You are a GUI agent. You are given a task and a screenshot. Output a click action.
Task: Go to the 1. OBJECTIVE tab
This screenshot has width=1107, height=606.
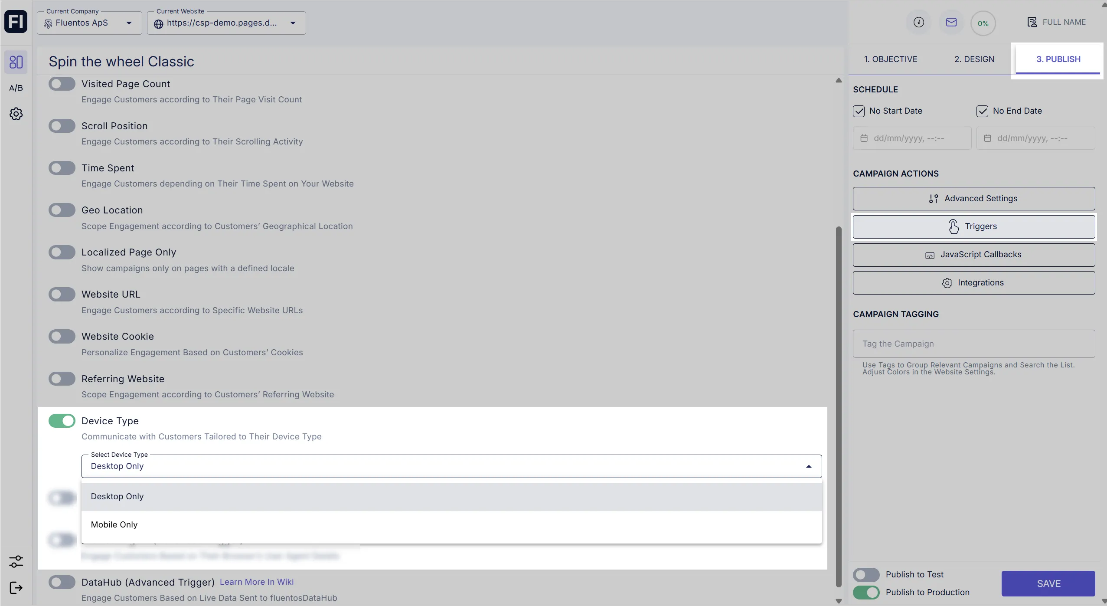(890, 59)
